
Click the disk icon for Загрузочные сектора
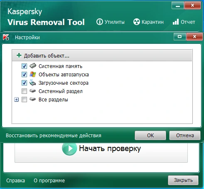pyautogui.click(x=33, y=83)
